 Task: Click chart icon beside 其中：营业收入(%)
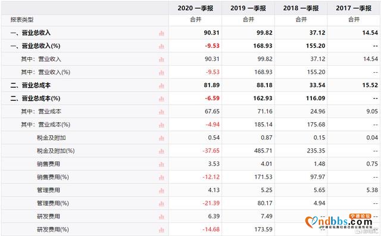[161, 73]
